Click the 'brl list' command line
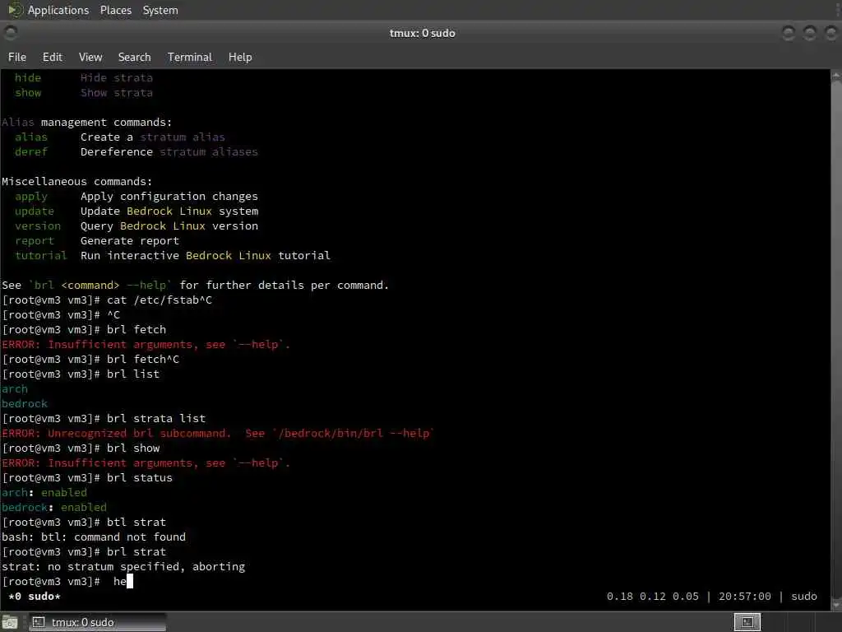Viewport: 842px width, 632px height. pyautogui.click(x=81, y=374)
